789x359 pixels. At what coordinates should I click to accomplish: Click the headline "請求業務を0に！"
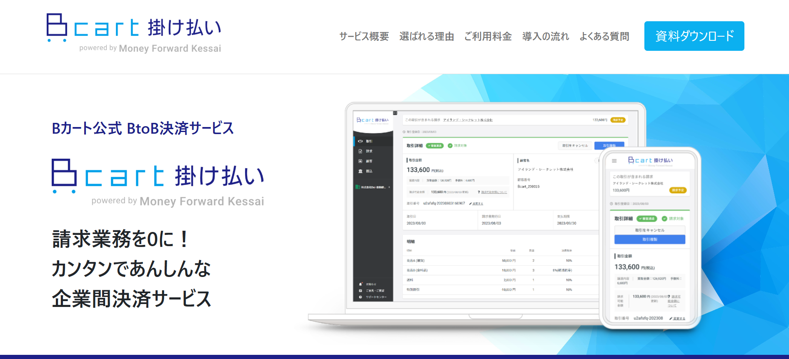point(121,239)
